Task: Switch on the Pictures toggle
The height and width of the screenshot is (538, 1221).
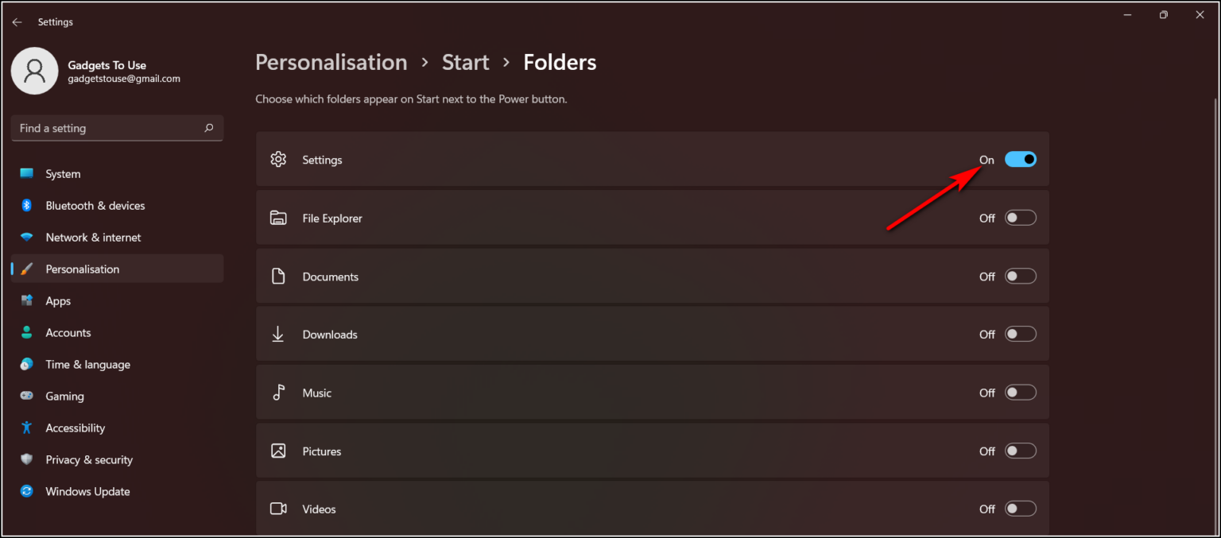Action: point(1021,451)
